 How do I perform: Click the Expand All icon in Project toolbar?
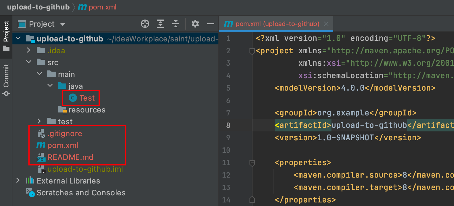pos(160,24)
